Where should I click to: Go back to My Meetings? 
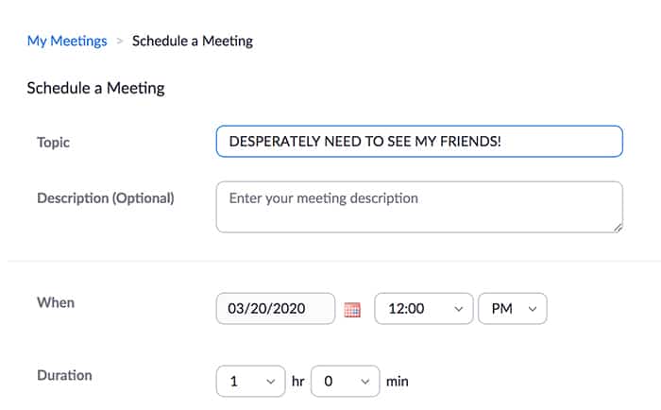(67, 41)
